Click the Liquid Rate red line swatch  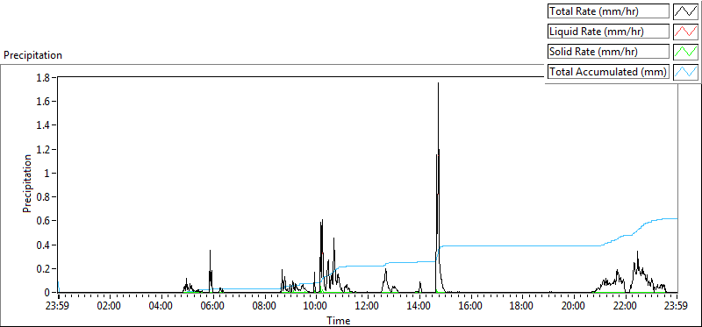click(686, 32)
